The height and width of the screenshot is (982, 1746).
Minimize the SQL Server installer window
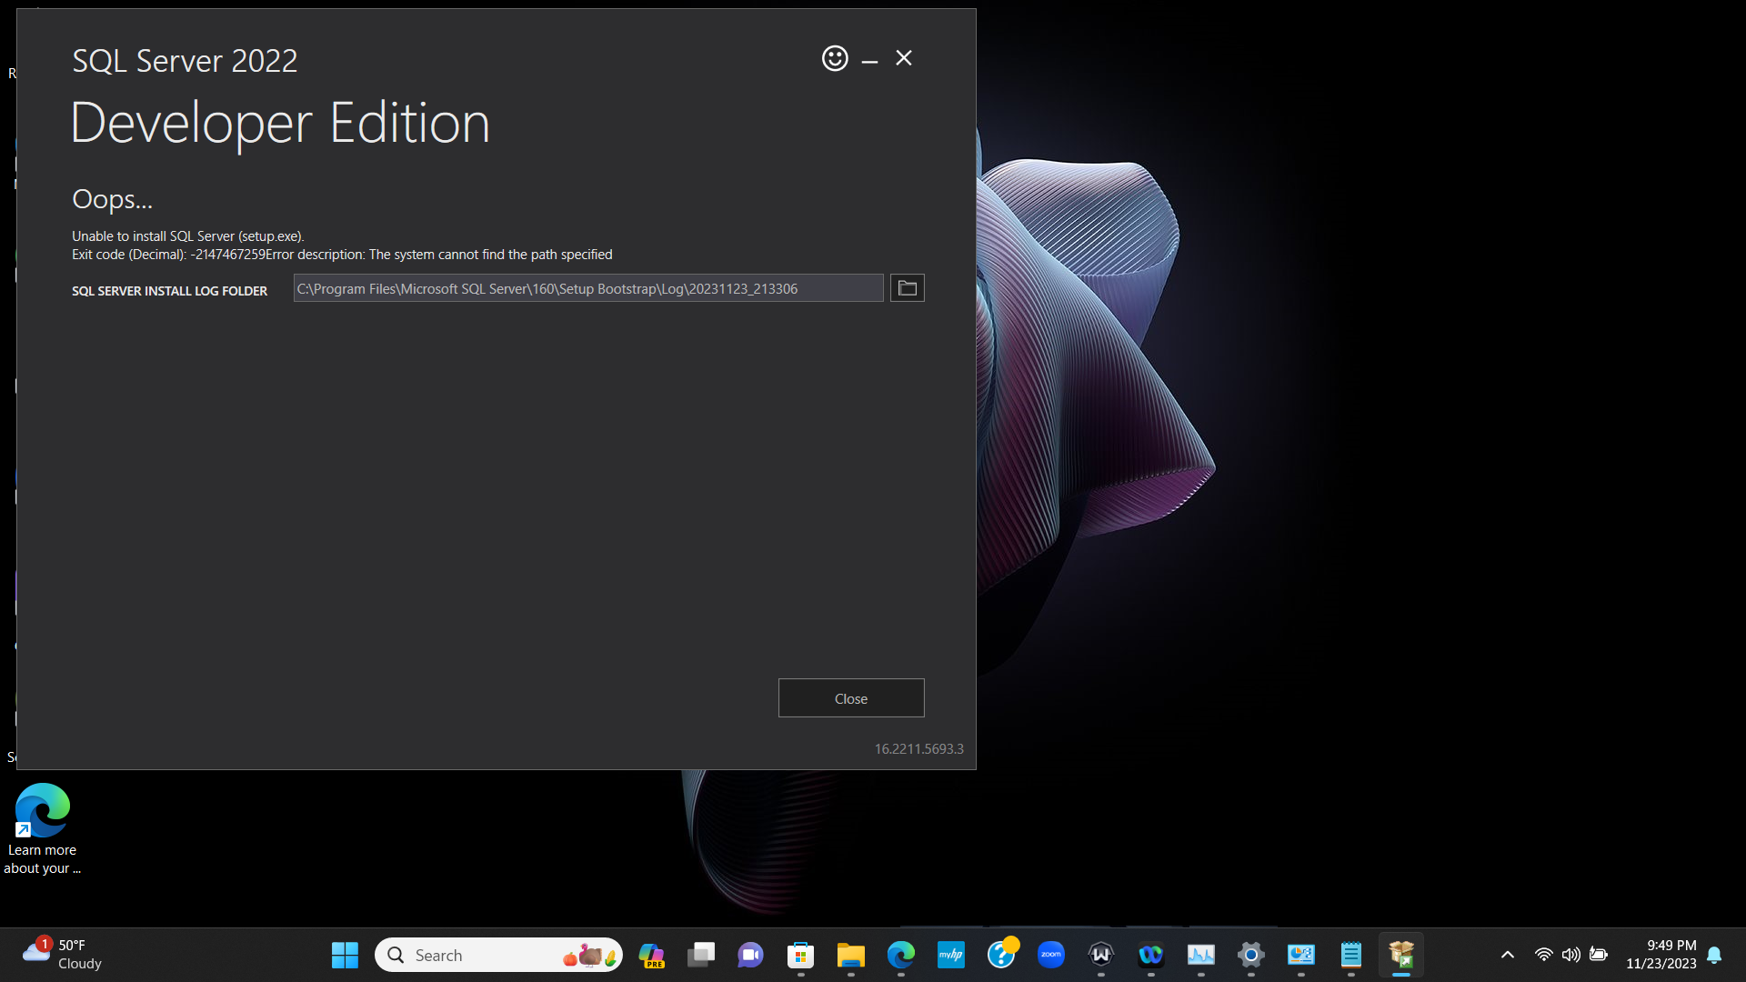[869, 60]
